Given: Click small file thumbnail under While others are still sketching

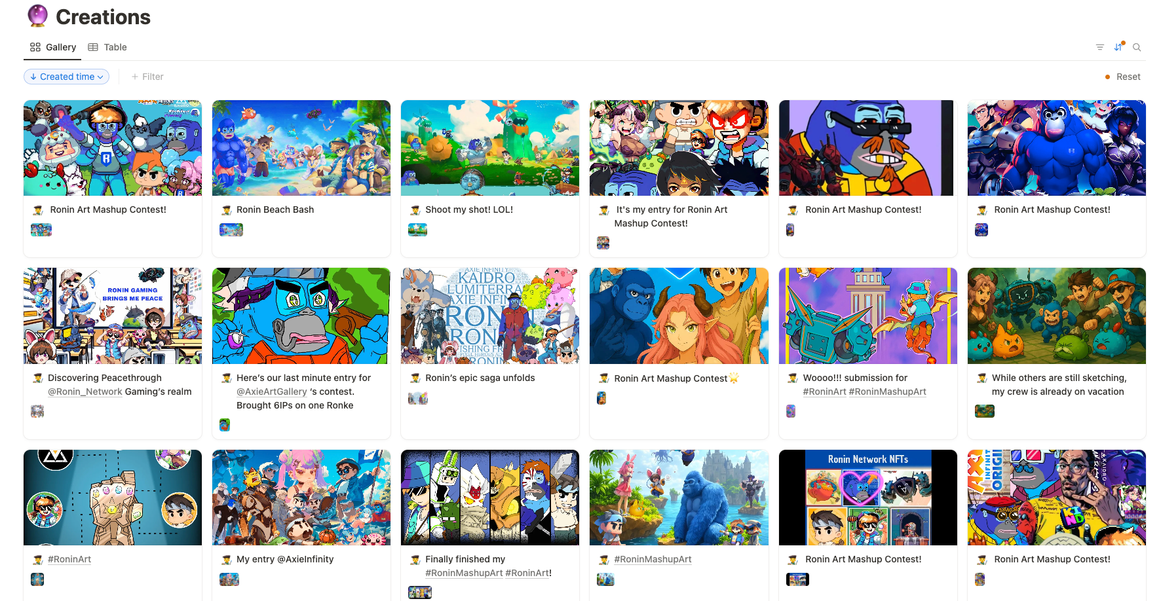Looking at the screenshot, I should coord(985,411).
